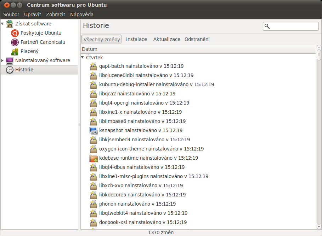Viewport: 322px width, 236px height.
Task: Toggle the Všechny změny filter button
Action: 101,39
